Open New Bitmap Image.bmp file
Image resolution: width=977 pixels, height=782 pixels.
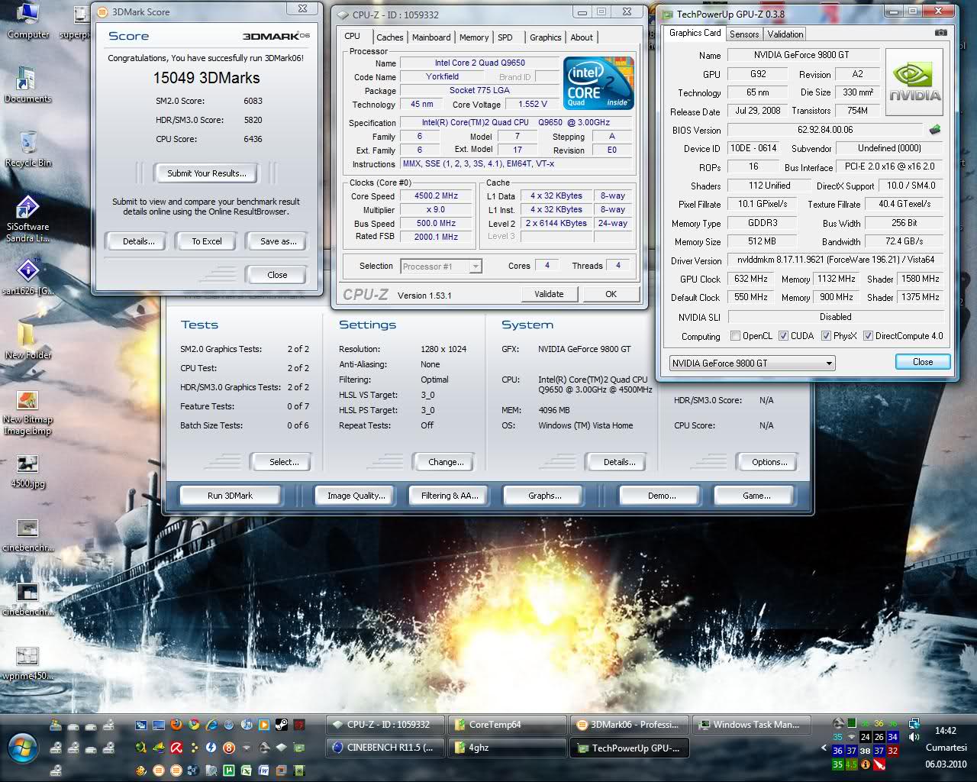click(x=27, y=412)
